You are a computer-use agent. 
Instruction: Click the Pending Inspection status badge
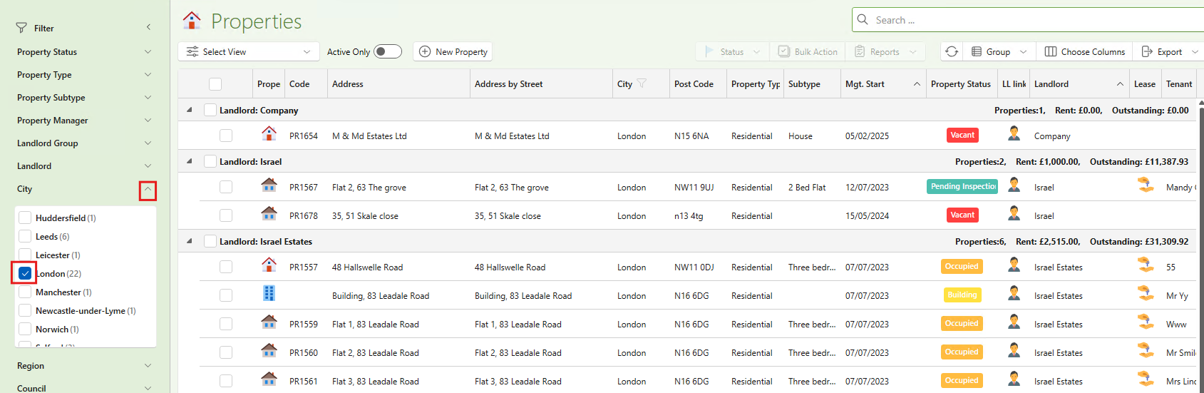click(962, 186)
